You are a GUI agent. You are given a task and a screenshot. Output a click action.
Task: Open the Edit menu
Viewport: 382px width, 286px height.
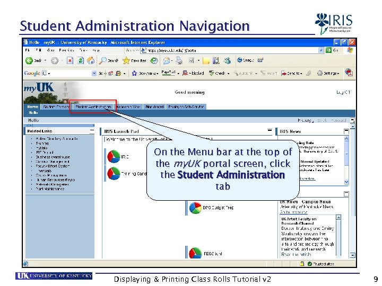click(38, 50)
